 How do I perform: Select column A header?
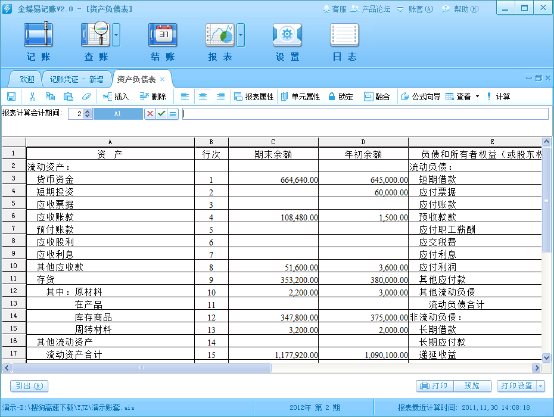[x=110, y=142]
